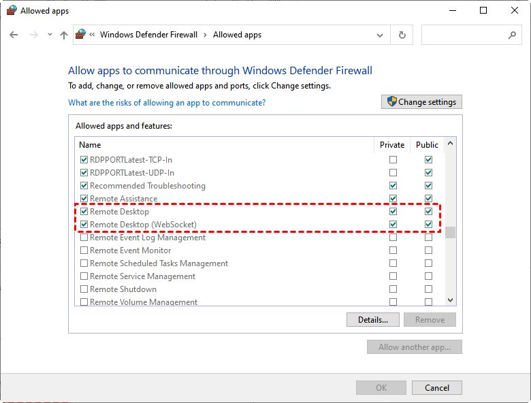Click the search magnifier icon
The width and height of the screenshot is (531, 403).
pos(512,35)
